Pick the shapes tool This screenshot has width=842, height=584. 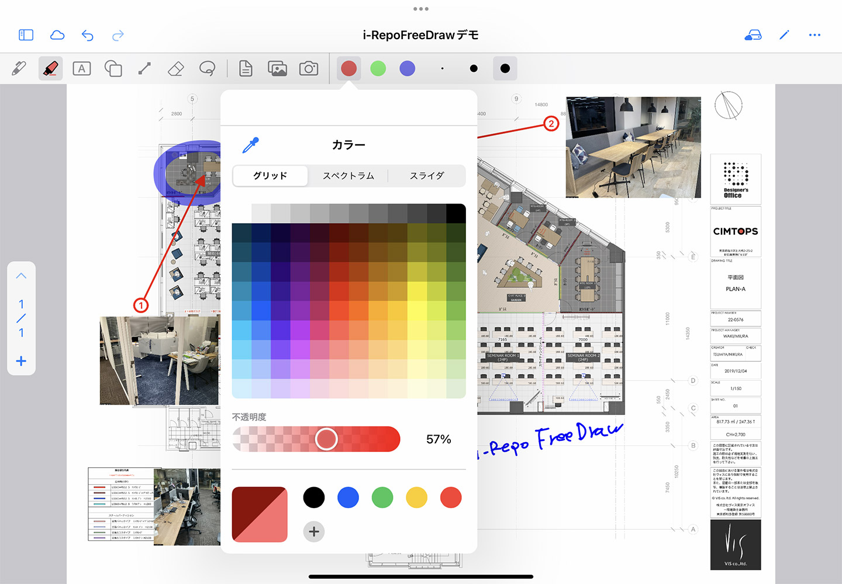click(113, 69)
